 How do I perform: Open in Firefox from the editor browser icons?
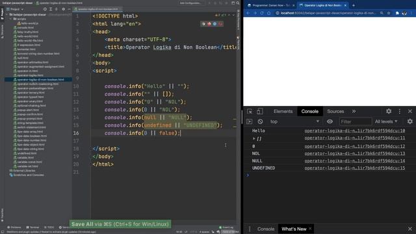209,24
